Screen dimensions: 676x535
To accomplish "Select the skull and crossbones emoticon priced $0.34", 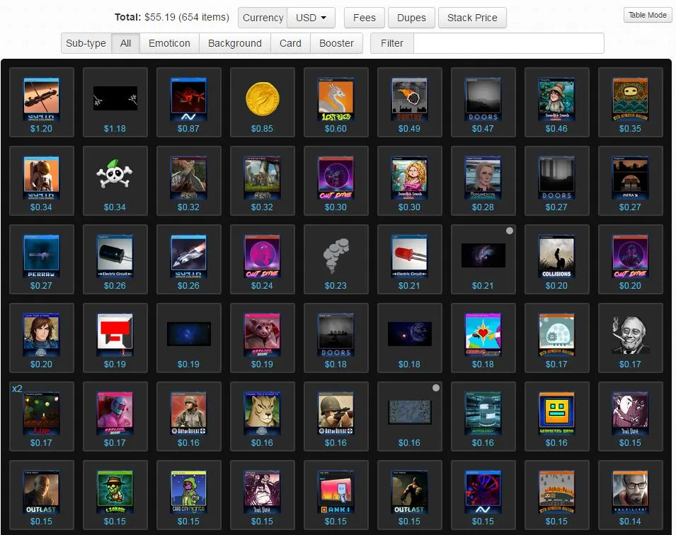I will (115, 180).
